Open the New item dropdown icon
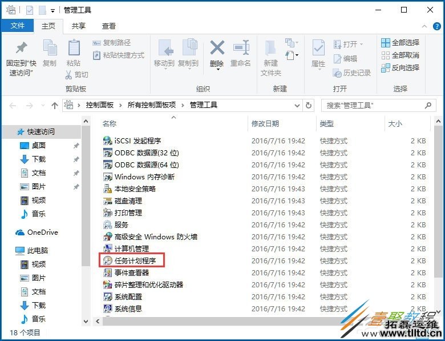Image resolution: width=445 pixels, height=341 pixels. [292, 43]
